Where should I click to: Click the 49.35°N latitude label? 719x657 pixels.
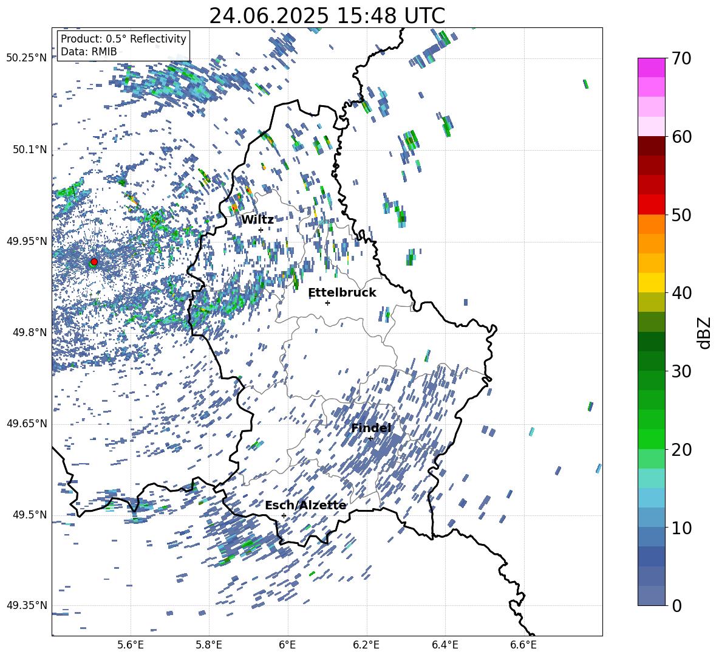point(27,605)
